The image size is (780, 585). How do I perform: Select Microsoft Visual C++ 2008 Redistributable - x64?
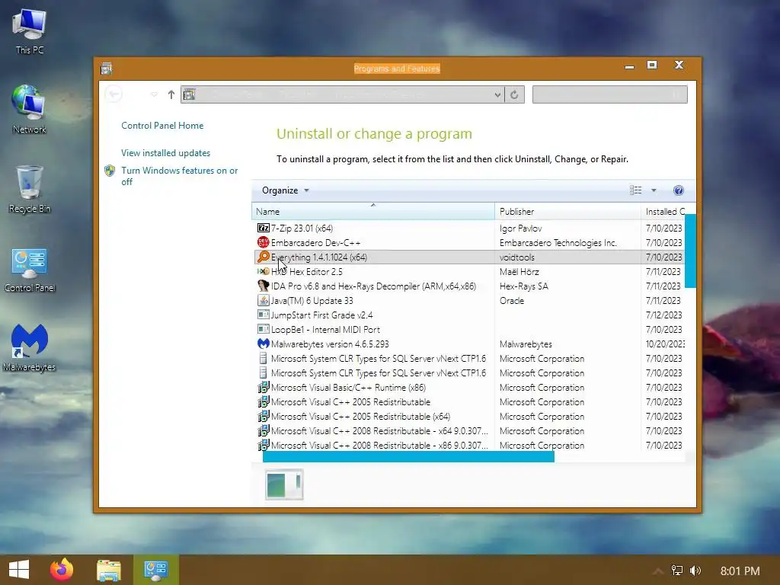(469, 431)
